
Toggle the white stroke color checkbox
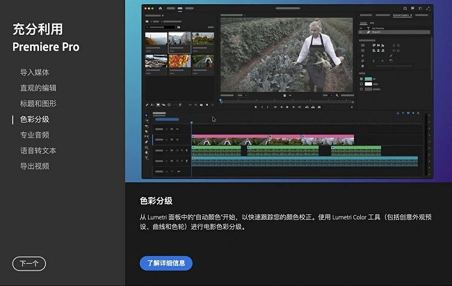(x=362, y=84)
